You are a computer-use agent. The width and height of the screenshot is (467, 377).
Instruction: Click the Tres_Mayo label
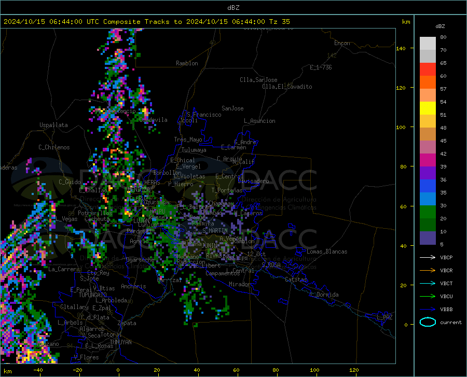coord(188,139)
